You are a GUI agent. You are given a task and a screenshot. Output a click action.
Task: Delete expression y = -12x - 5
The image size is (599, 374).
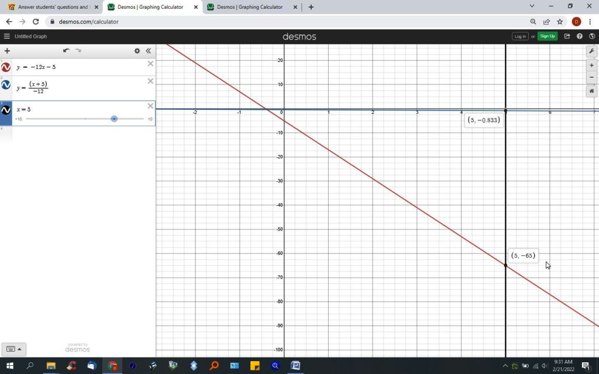[x=150, y=64]
